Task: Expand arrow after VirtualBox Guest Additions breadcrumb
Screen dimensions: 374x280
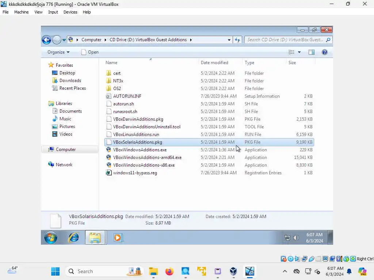Action: coord(191,40)
